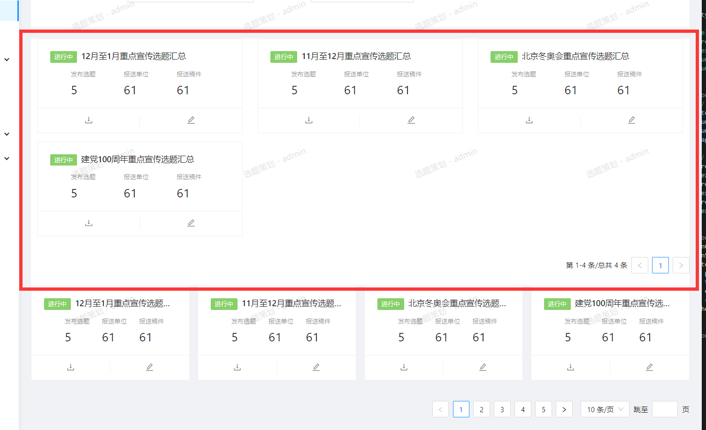Screen dimensions: 706x430
Task: Go to page 2 in bottom pagination
Action: 481,409
